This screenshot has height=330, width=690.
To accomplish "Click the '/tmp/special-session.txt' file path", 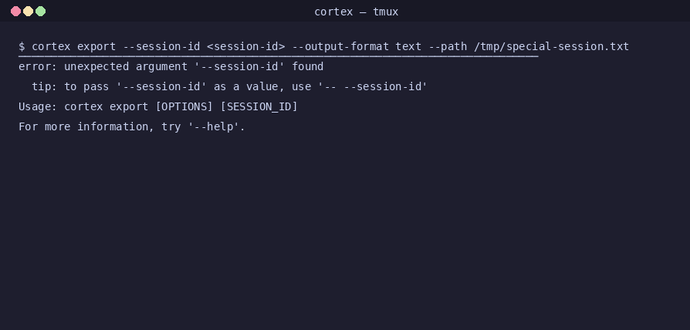I will [x=551, y=46].
